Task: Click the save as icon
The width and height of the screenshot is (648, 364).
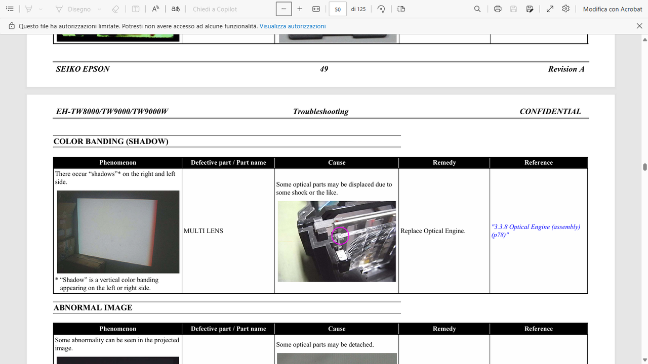Action: coord(530,9)
